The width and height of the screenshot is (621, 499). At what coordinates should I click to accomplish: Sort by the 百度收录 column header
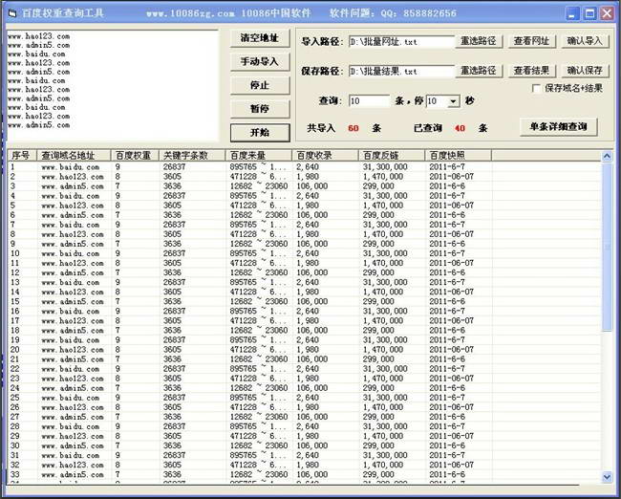325,156
